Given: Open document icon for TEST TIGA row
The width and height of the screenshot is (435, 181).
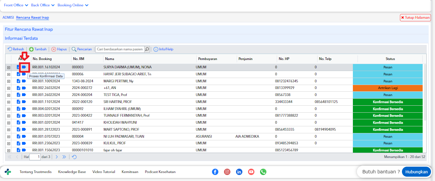Looking at the screenshot, I should 19,95.
